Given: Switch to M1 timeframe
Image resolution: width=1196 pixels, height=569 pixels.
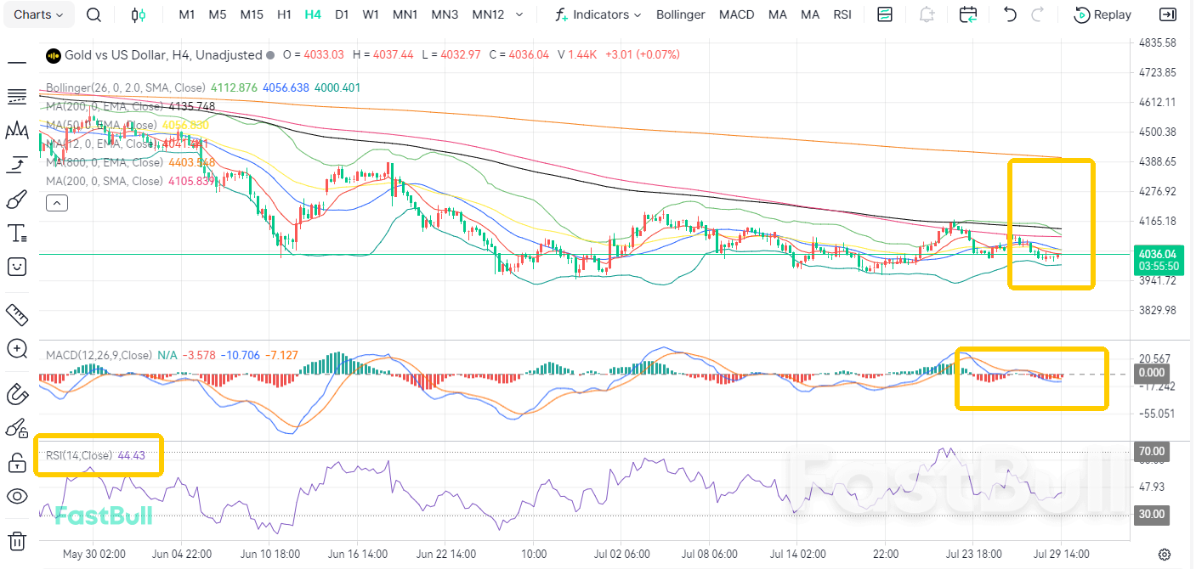Looking at the screenshot, I should 187,14.
